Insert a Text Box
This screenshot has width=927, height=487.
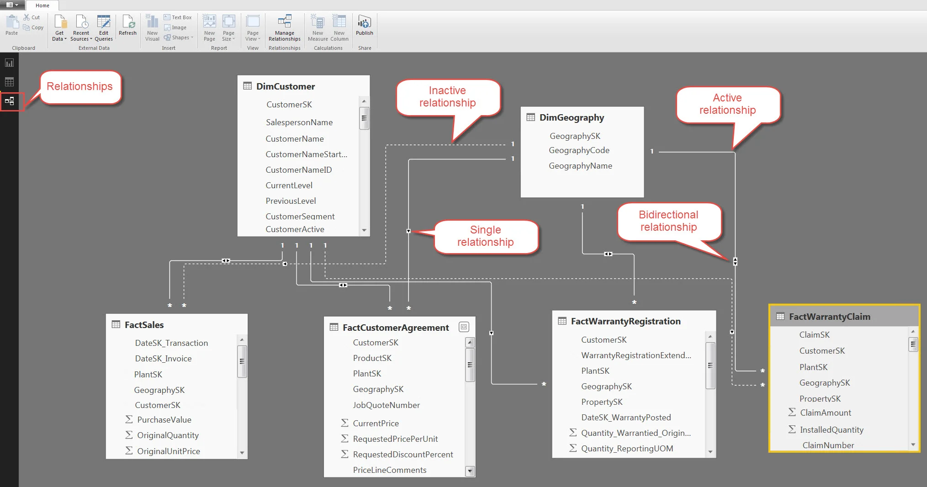tap(178, 17)
